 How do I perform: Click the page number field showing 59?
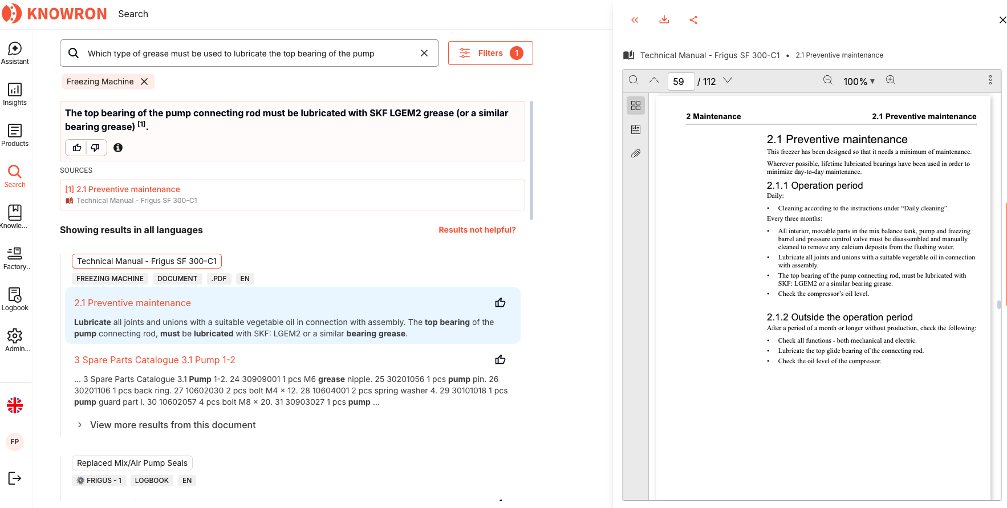pos(681,82)
